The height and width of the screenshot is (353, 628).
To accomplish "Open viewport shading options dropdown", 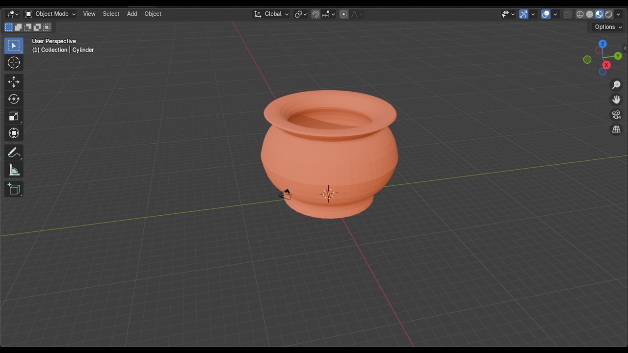I will [x=619, y=14].
